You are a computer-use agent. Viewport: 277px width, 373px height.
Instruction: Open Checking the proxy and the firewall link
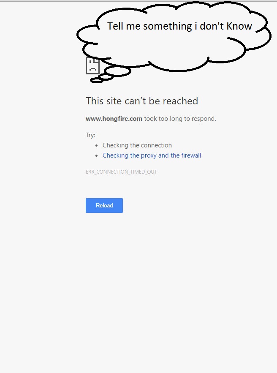pos(152,155)
